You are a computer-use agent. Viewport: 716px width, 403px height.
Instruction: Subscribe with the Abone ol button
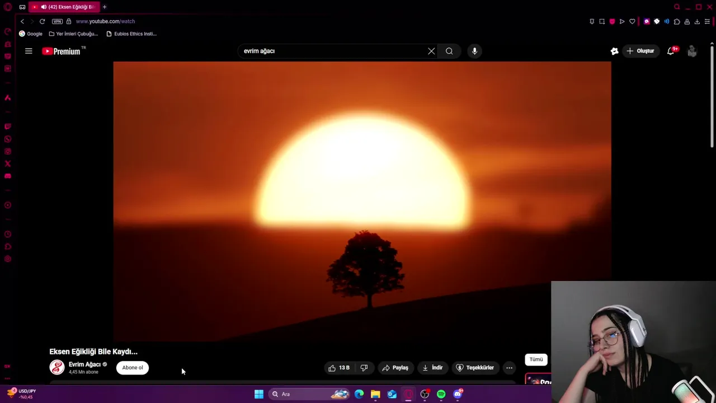click(x=133, y=368)
